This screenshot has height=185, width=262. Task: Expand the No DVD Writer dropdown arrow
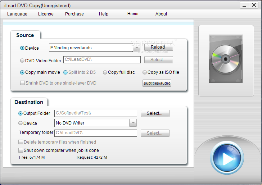point(133,123)
